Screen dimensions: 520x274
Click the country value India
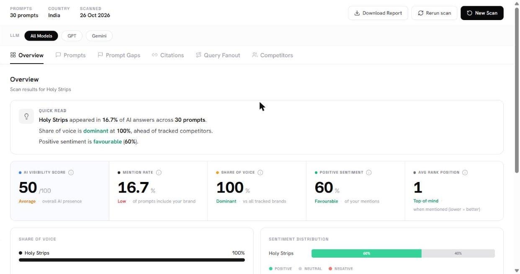click(x=54, y=15)
